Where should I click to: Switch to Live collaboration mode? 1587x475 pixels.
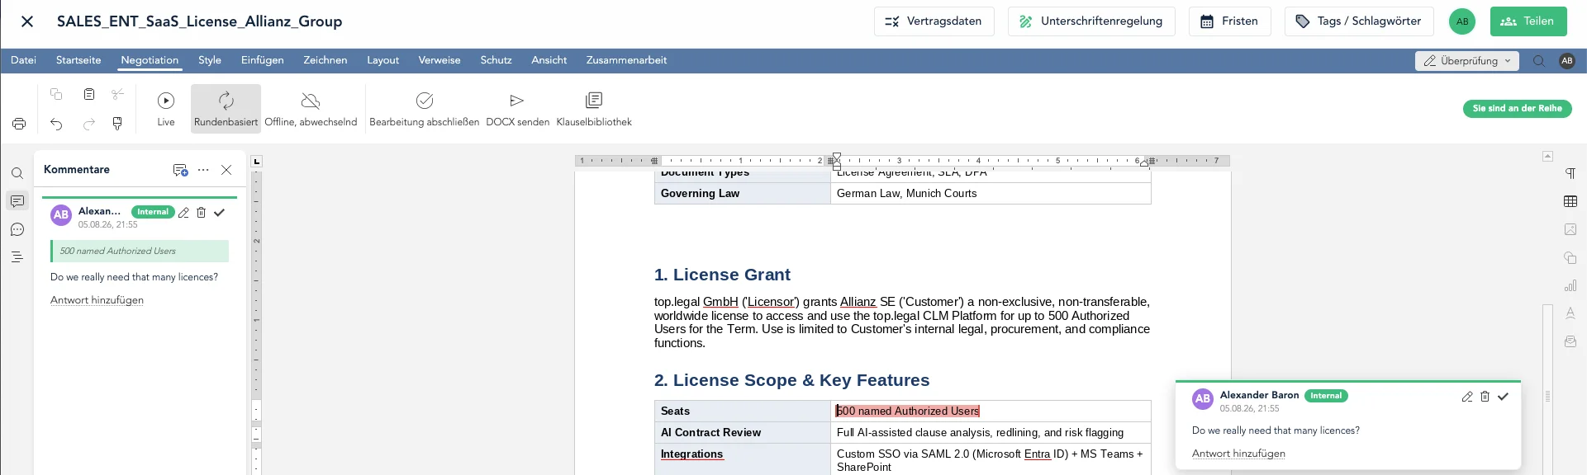(166, 109)
